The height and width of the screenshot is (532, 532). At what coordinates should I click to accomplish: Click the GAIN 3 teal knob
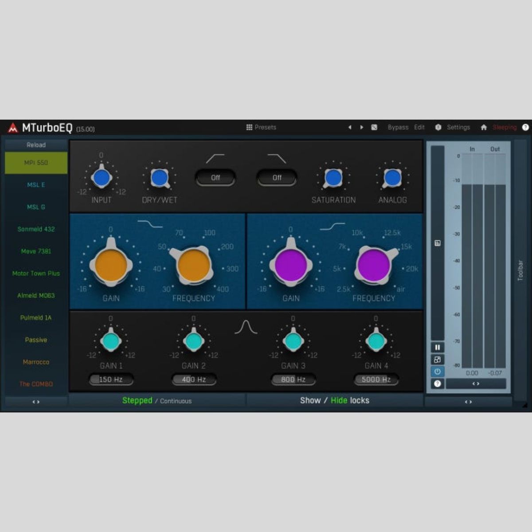pyautogui.click(x=293, y=341)
